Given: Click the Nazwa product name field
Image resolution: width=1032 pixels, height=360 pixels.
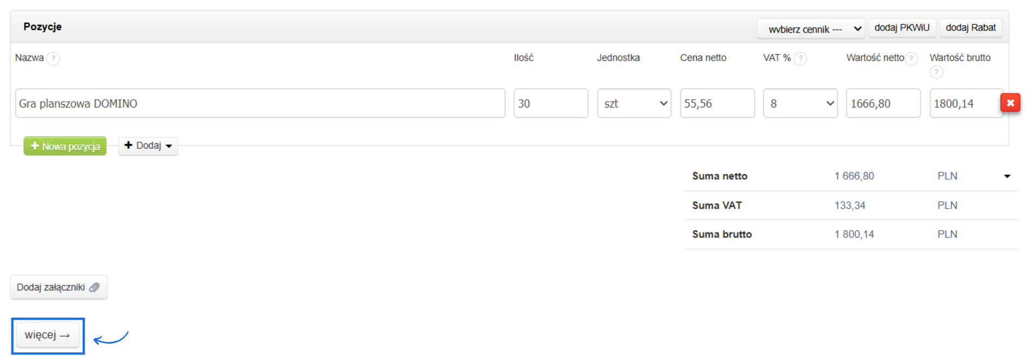Looking at the screenshot, I should [x=260, y=103].
